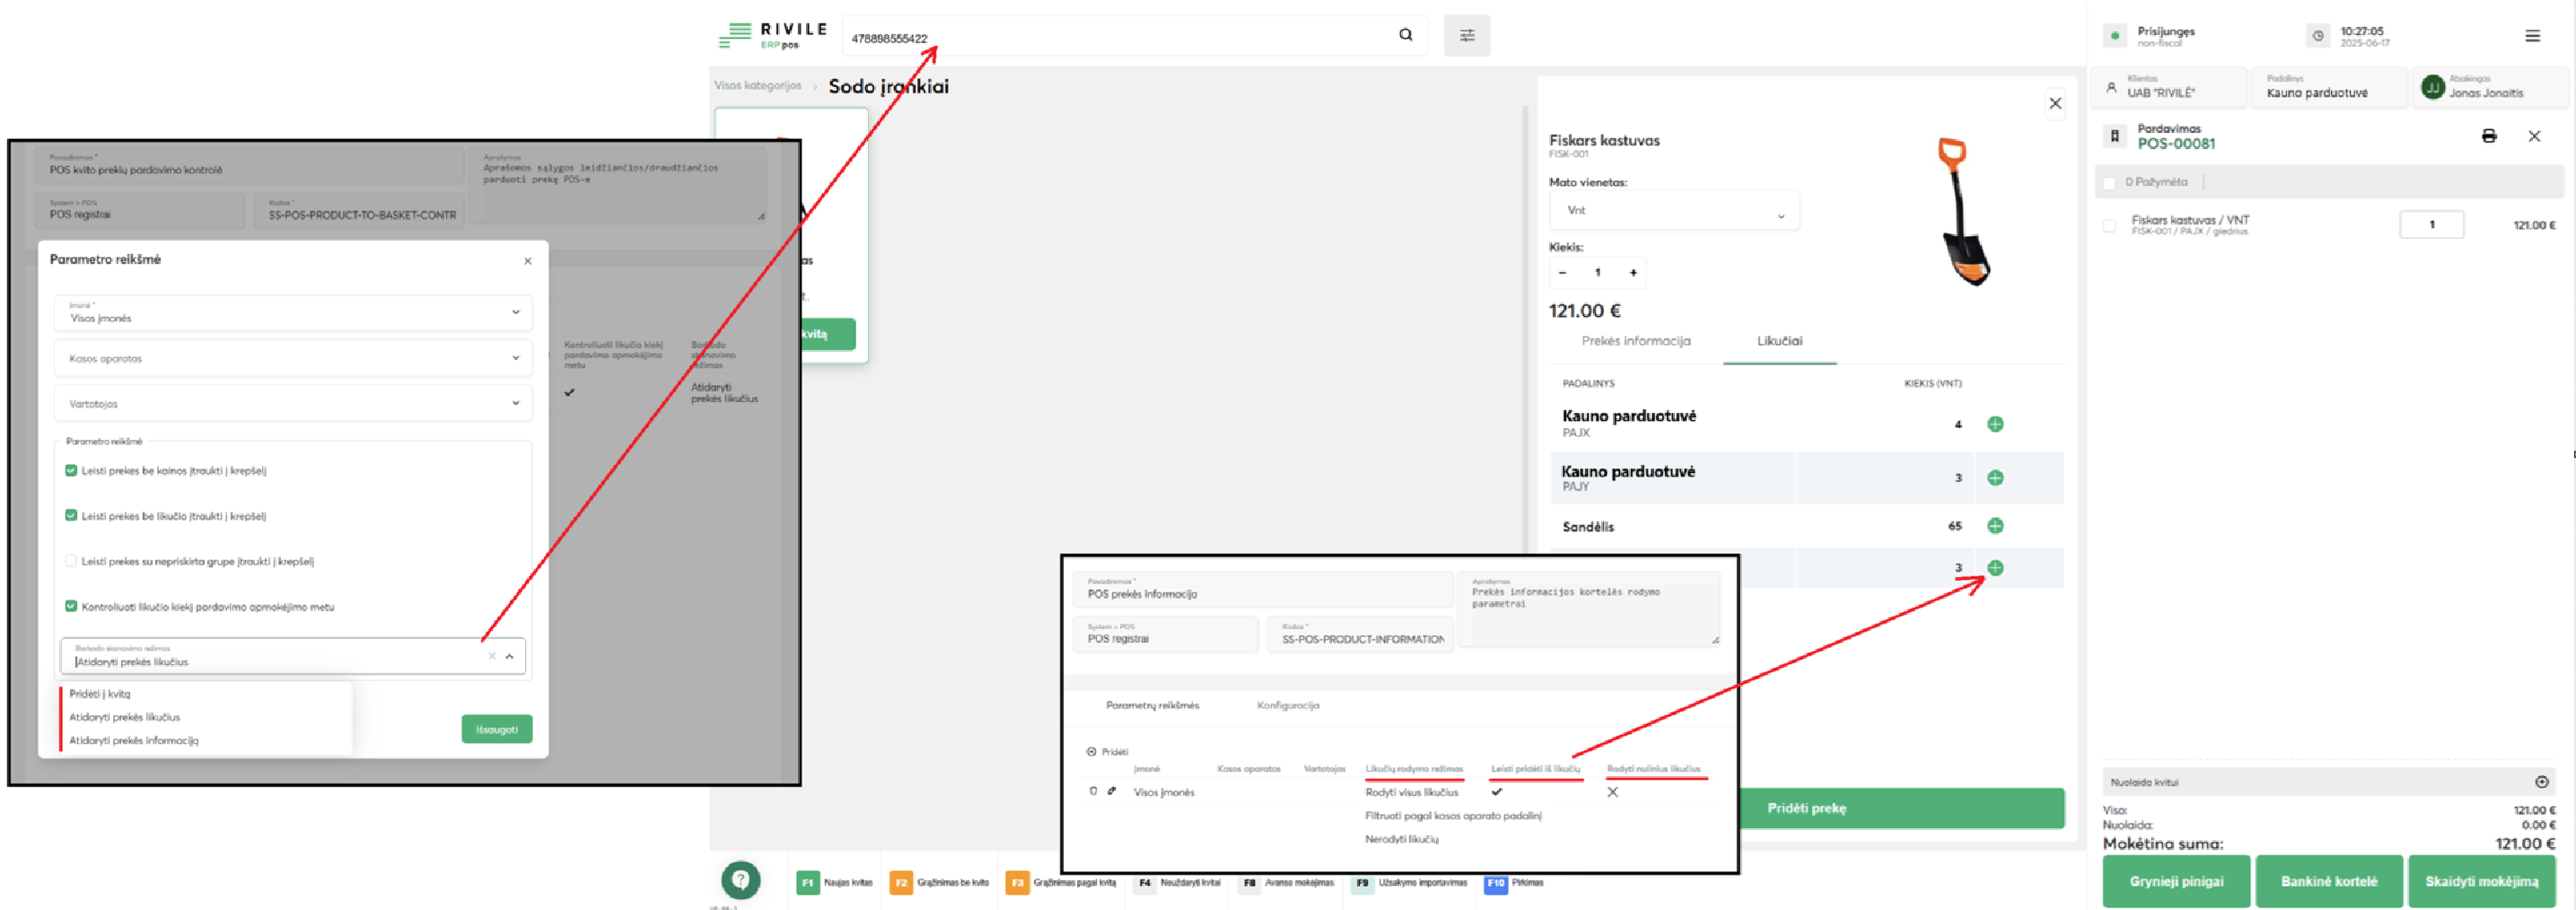Open the hamburger menu in top right
Viewport: 2576px width, 910px height.
tap(2531, 36)
